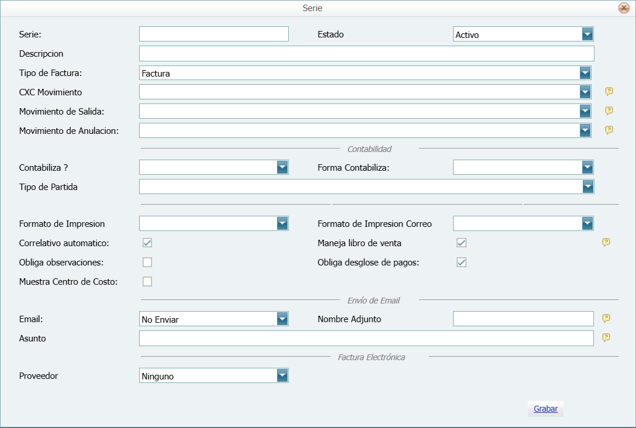This screenshot has height=428, width=636.
Task: Close the Serie dialog window
Action: (624, 8)
